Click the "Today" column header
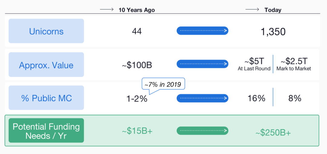The width and height of the screenshot is (327, 154). pos(273,10)
